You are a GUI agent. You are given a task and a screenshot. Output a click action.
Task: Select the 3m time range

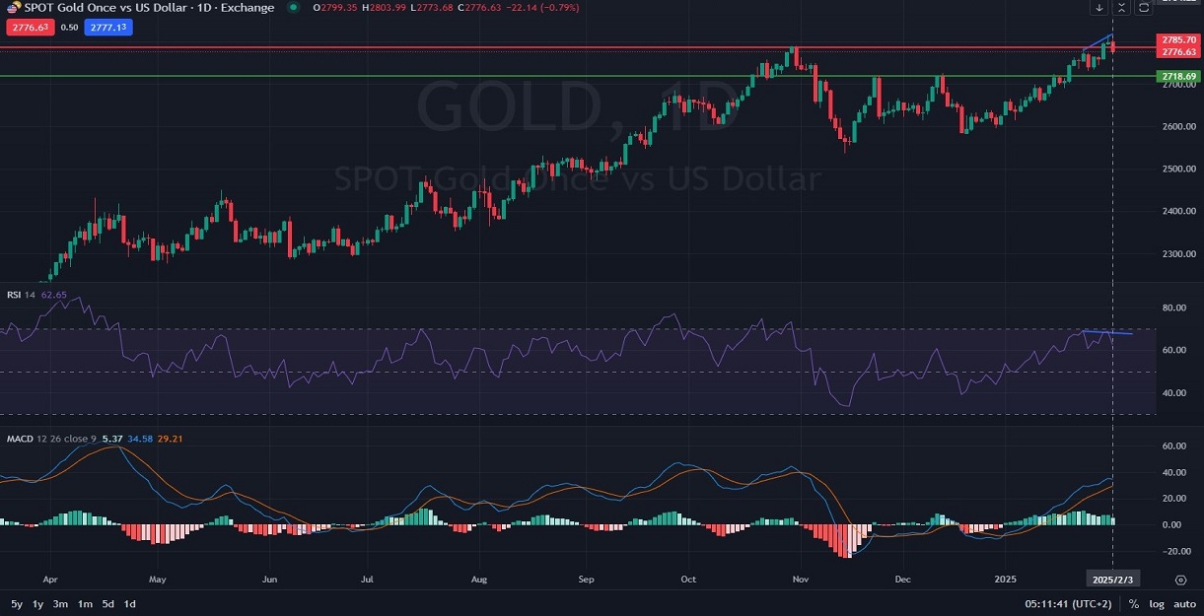click(x=61, y=603)
